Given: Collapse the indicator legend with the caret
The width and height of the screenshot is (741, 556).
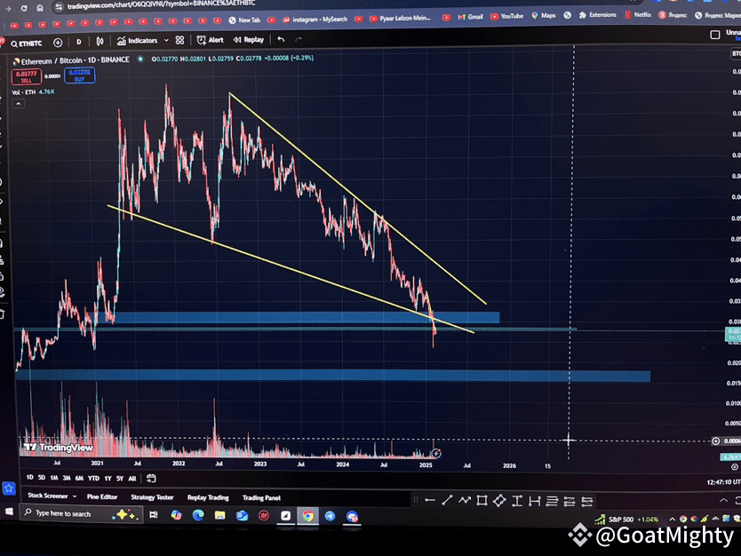Looking at the screenshot, I should tap(18, 104).
